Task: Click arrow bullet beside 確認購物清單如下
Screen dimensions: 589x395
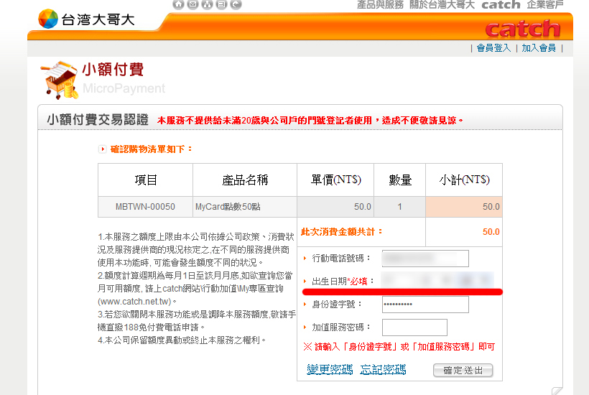Action: click(102, 149)
